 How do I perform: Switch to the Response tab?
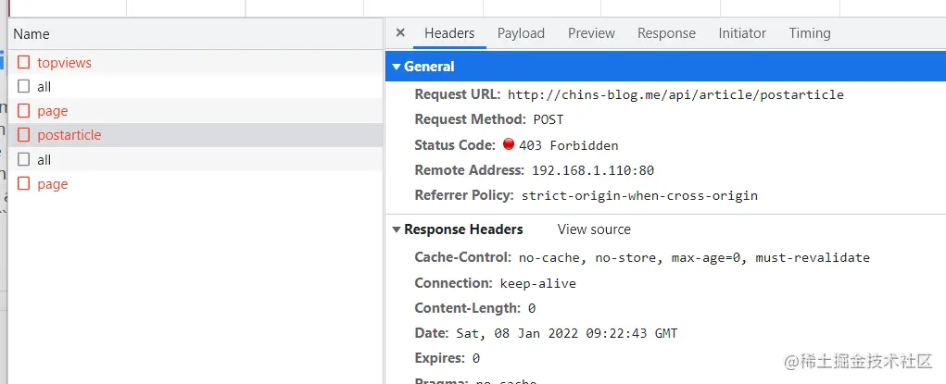coord(666,33)
